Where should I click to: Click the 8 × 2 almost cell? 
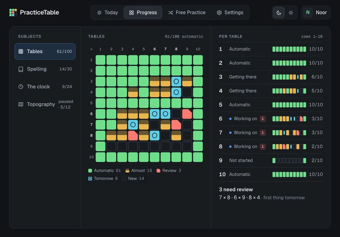tap(111, 136)
